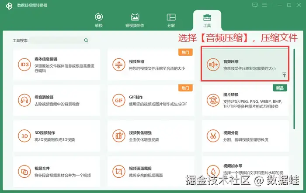The image size is (306, 193).
Task: Click the 音频压缩 speaker icon
Action: (213, 64)
